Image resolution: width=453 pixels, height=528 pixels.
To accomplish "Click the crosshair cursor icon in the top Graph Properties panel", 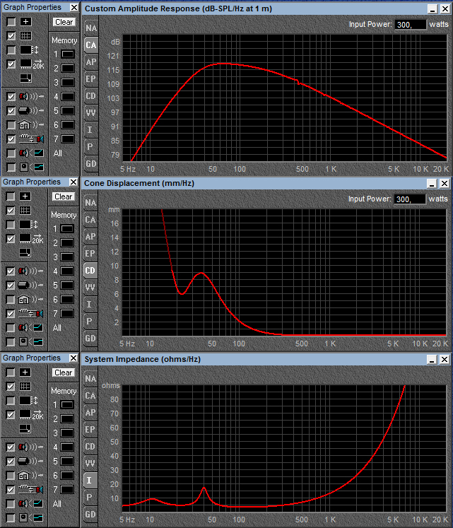I will (x=25, y=22).
